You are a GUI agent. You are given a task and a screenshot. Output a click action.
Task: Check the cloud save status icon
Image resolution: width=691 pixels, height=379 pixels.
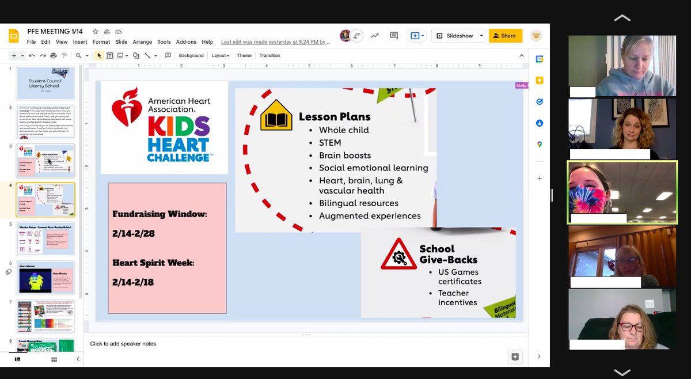point(118,31)
